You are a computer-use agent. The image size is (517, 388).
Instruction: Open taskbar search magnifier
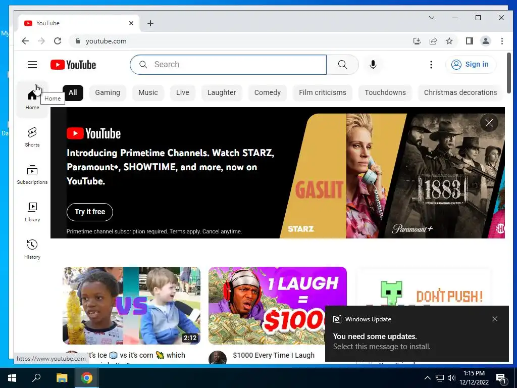tap(36, 377)
